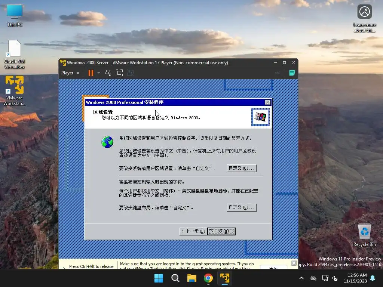The height and width of the screenshot is (287, 383).
Task: Maximize the VMware Player window
Action: click(x=284, y=63)
